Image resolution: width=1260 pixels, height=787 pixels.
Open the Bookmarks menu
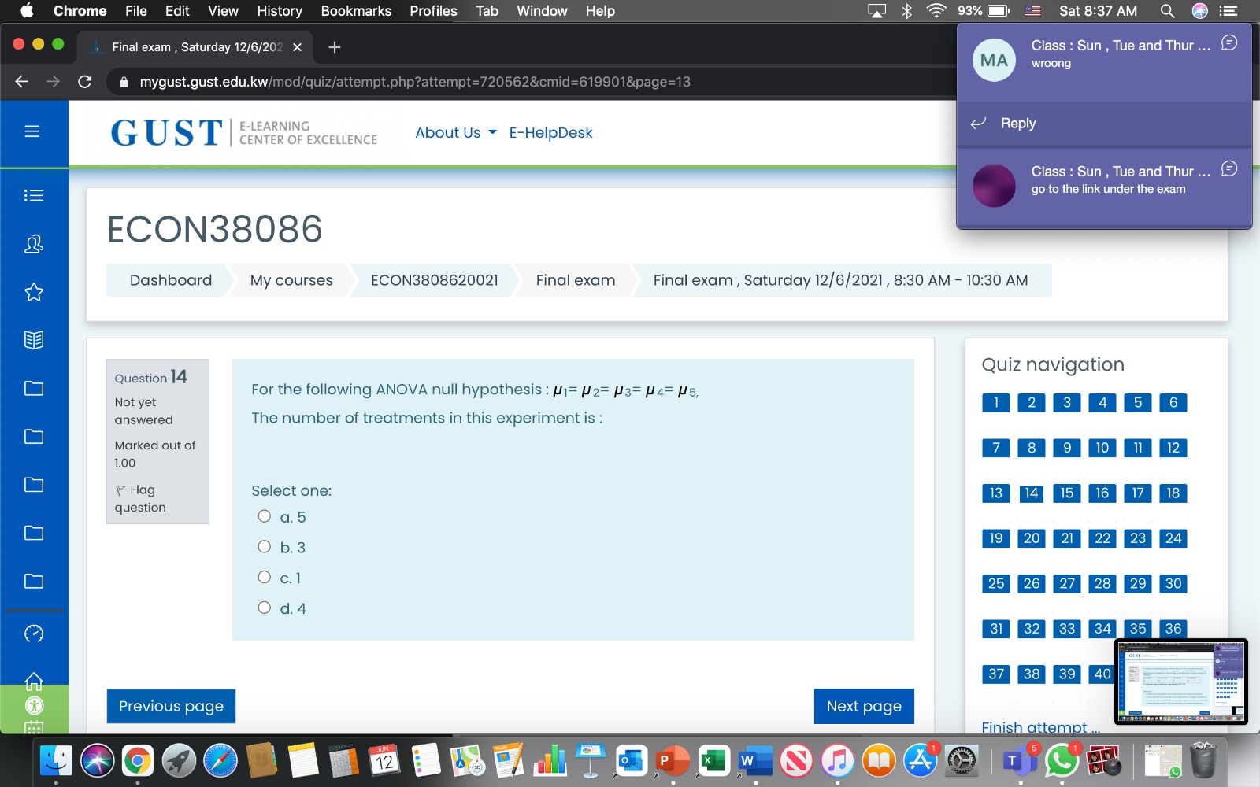point(356,11)
